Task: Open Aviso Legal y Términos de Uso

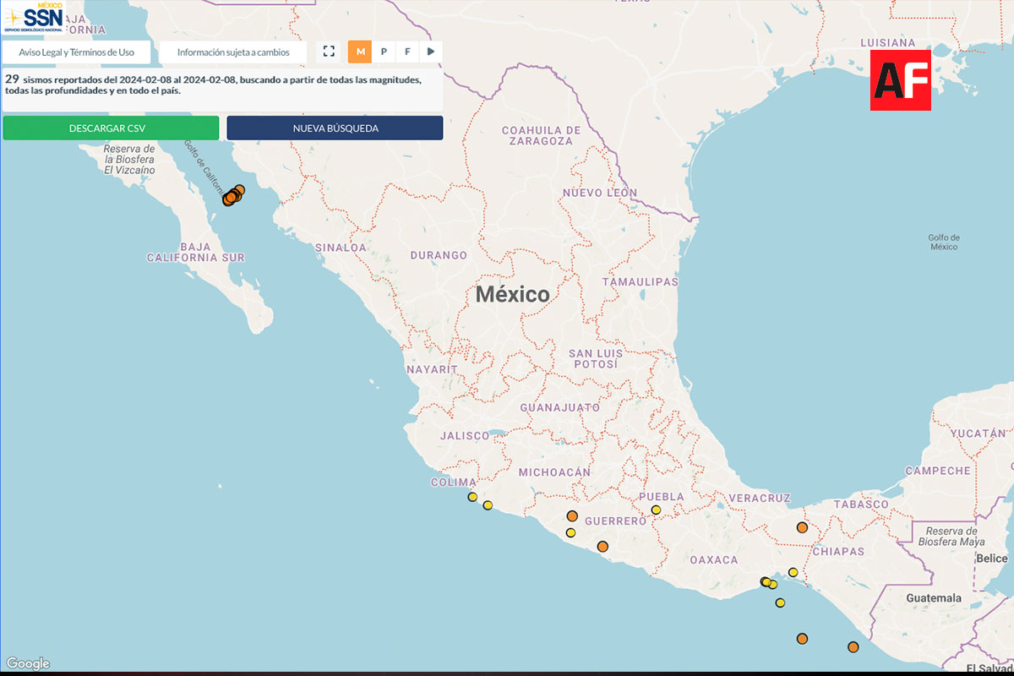Action: pos(77,52)
